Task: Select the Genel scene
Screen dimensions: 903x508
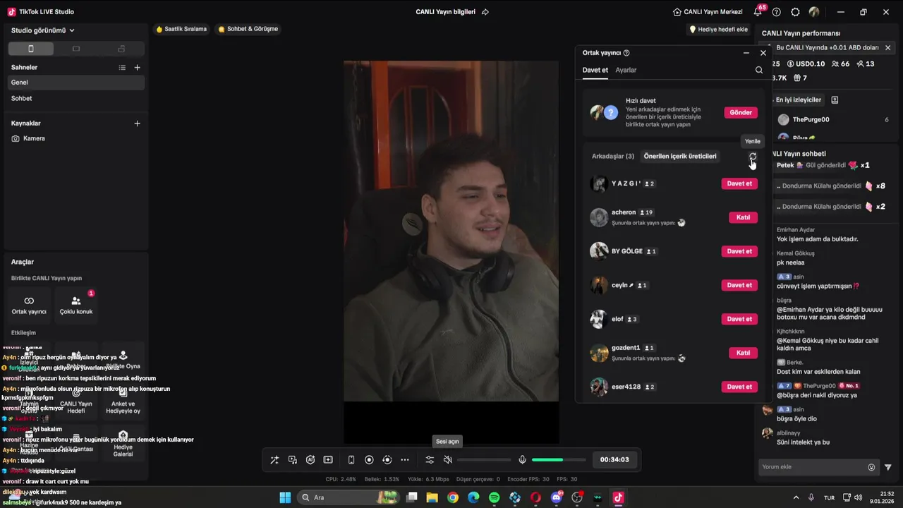Action: coord(76,83)
